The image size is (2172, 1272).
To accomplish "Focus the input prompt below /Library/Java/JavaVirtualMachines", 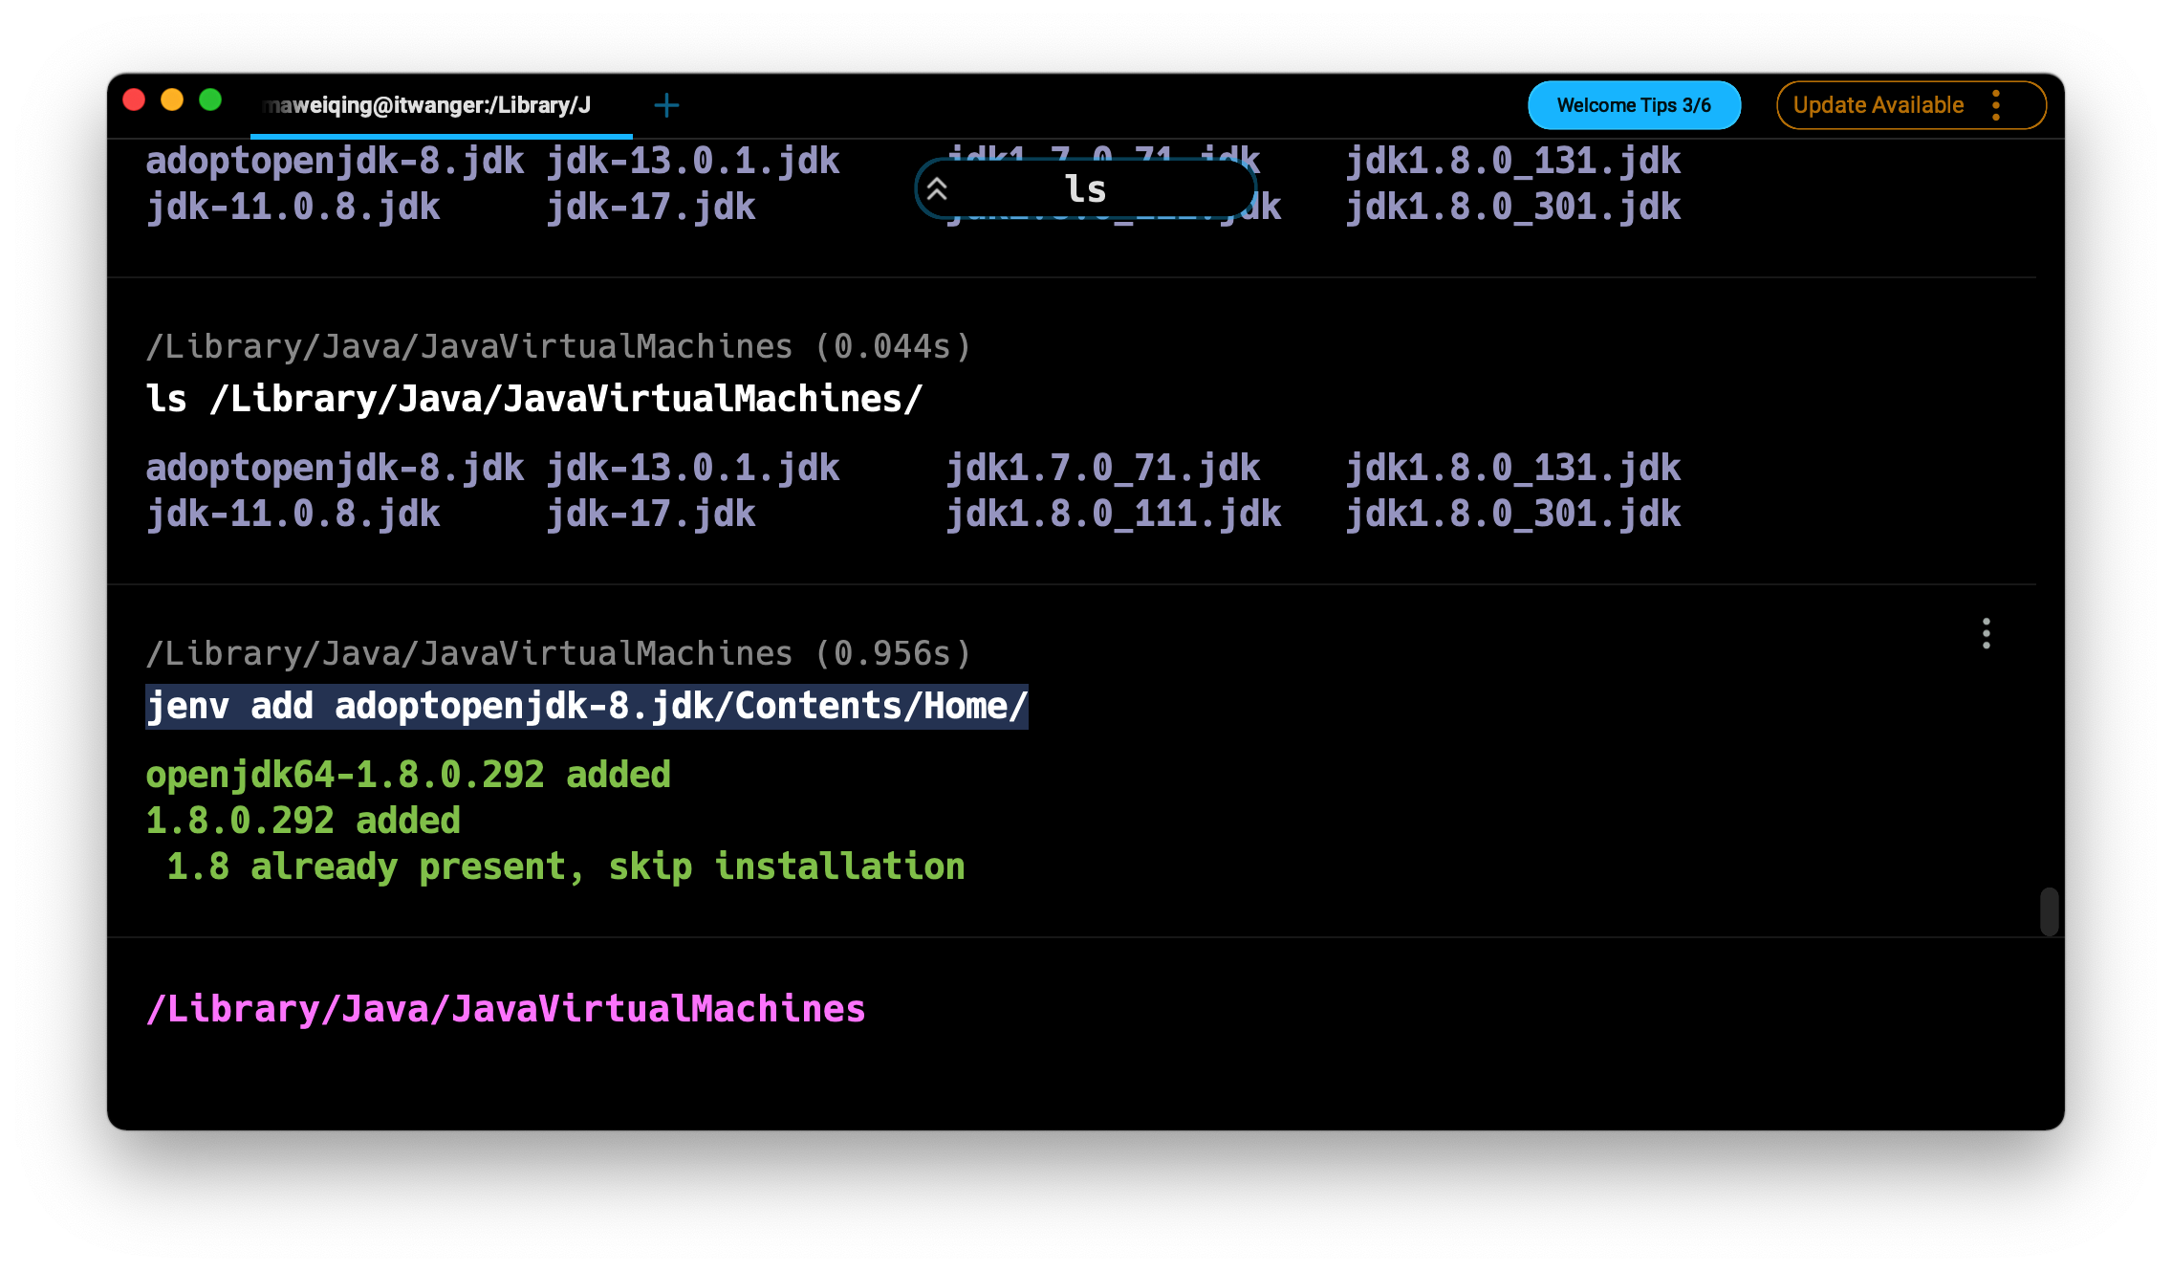I will pos(574,1062).
